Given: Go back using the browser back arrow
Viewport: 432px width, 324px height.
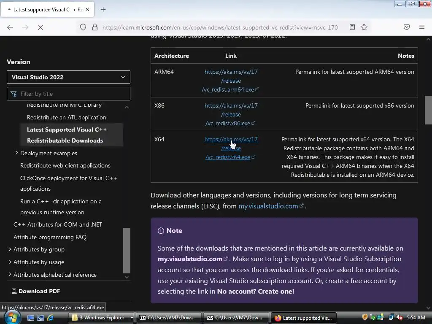Looking at the screenshot, I should pyautogui.click(x=10, y=27).
